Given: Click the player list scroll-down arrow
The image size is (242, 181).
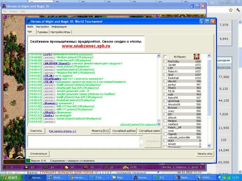Looking at the screenshot, I should (209, 146).
